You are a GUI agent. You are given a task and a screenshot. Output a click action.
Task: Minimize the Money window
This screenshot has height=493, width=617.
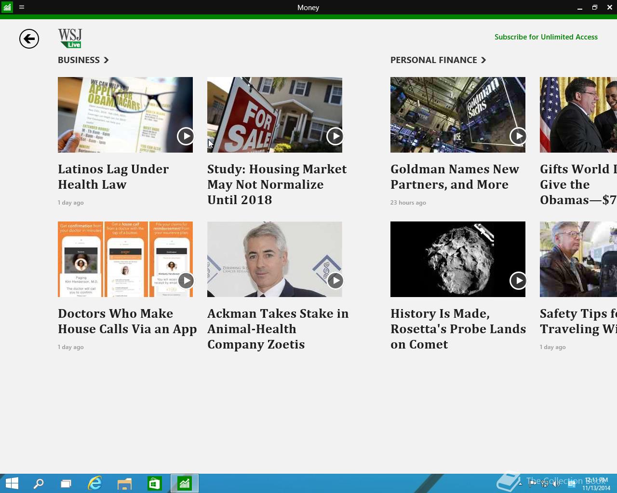pyautogui.click(x=579, y=7)
